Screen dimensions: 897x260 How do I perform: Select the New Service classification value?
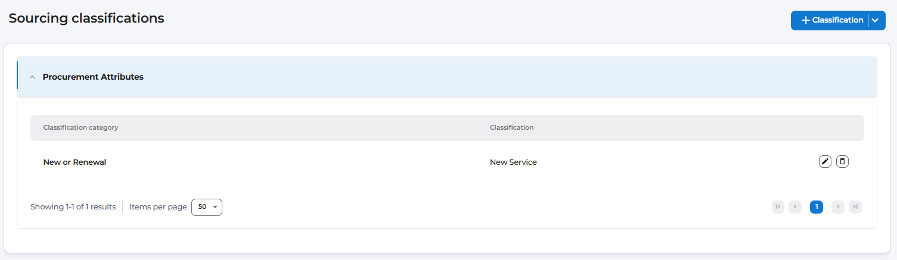[x=513, y=162]
